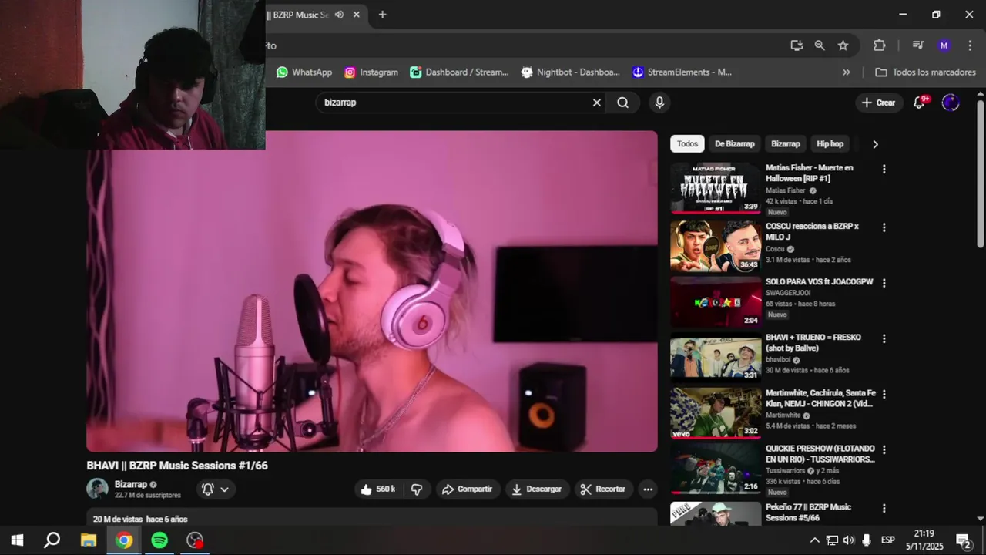The height and width of the screenshot is (555, 986).
Task: Select the Todos filter chip
Action: [x=687, y=144]
